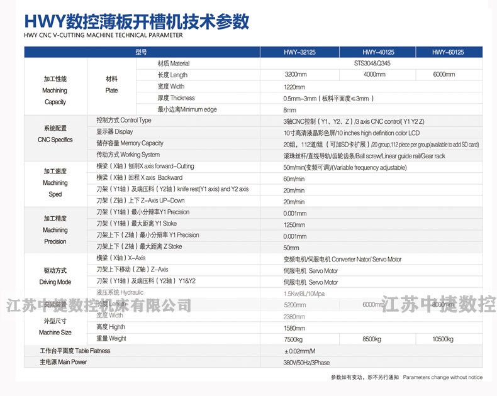Click the 储存容量 Memory Capacity label
The height and width of the screenshot is (396, 497).
130,143
